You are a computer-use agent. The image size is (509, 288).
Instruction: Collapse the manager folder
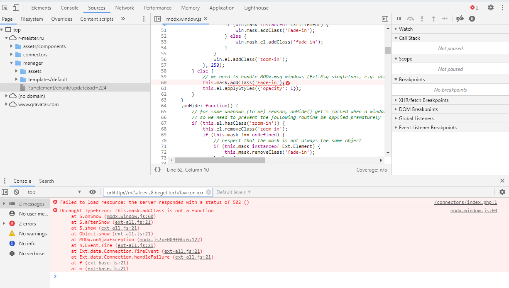(x=12, y=63)
